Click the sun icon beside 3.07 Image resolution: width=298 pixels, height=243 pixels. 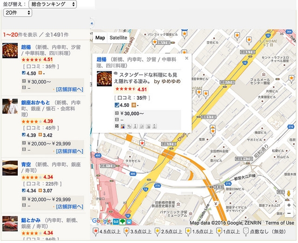pyautogui.click(x=40, y=190)
